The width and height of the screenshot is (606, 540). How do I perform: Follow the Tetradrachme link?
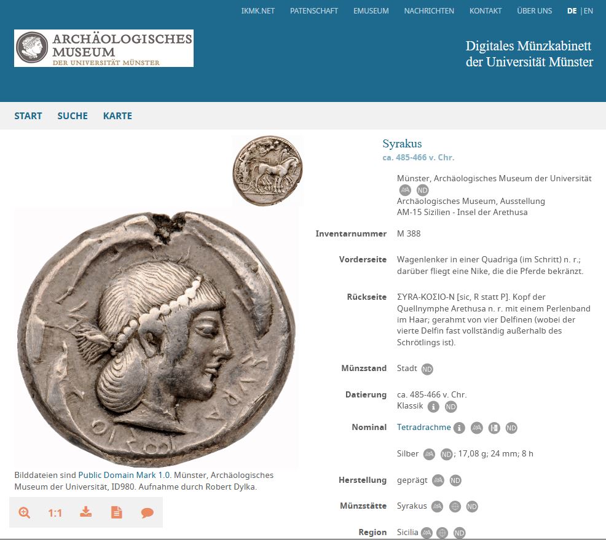coord(423,427)
